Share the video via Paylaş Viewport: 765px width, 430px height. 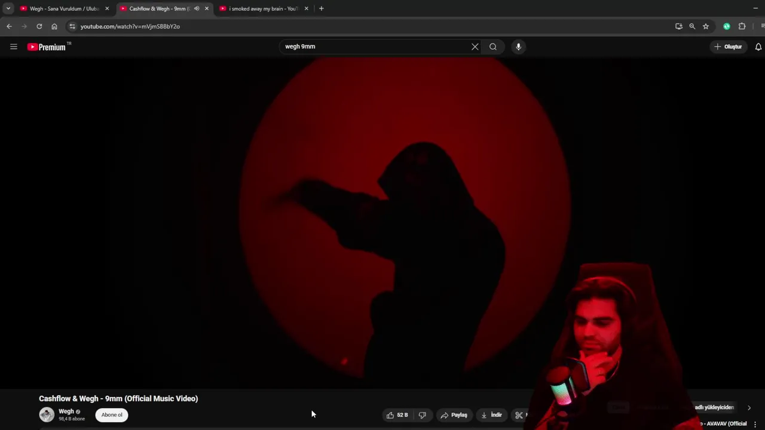click(454, 415)
